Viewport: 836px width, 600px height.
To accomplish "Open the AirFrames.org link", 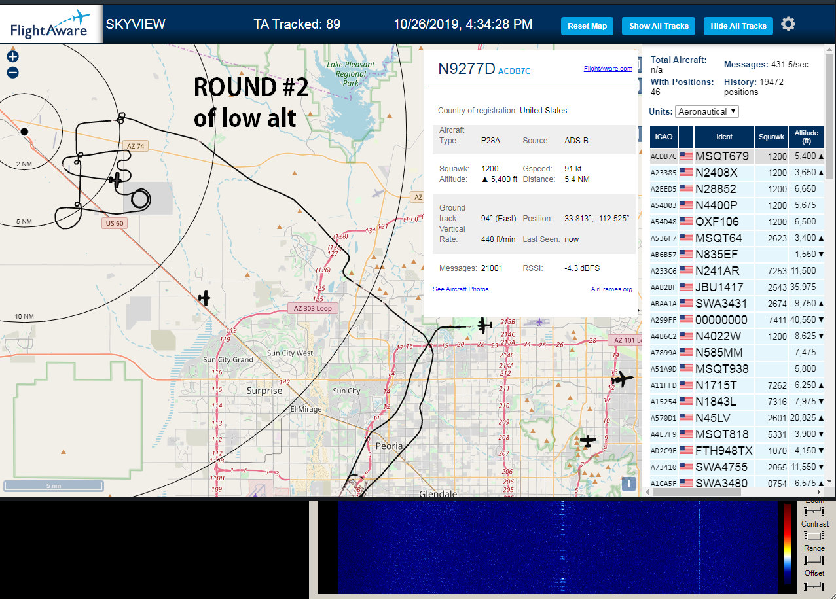I will (x=611, y=289).
